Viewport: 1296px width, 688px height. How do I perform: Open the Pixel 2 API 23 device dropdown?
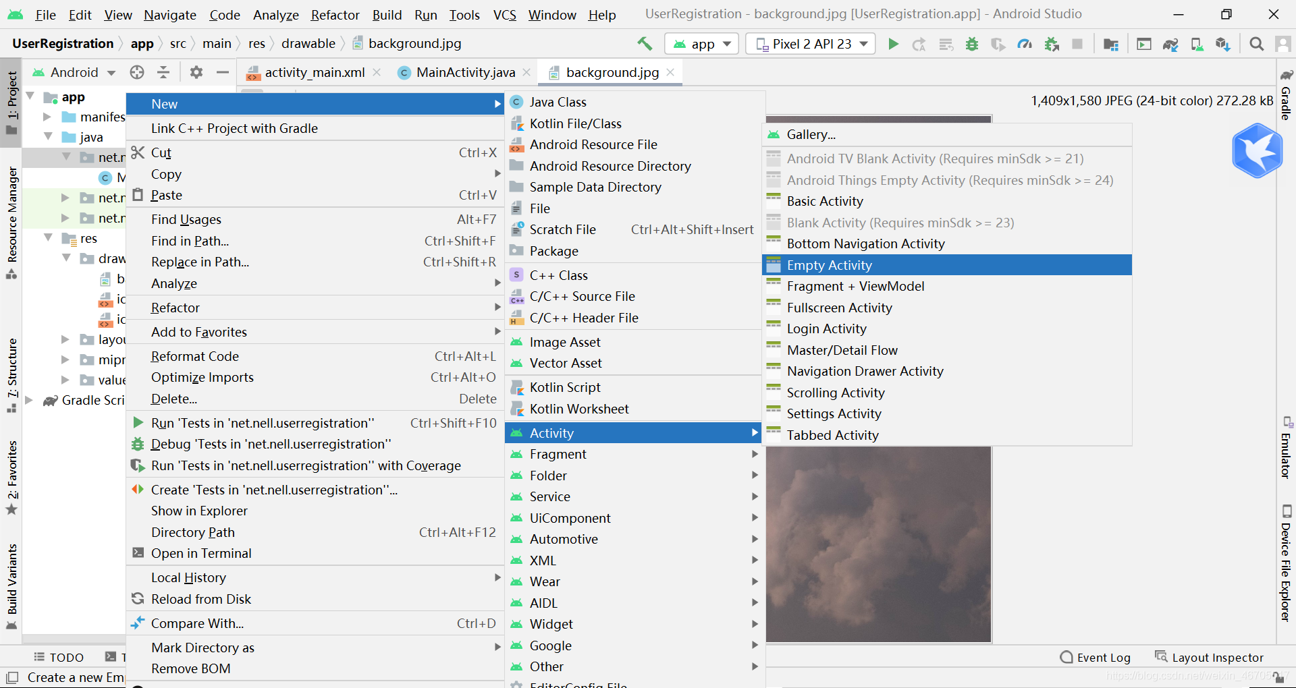811,44
